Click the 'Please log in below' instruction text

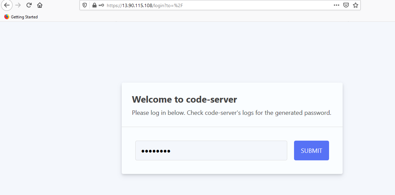pos(231,113)
